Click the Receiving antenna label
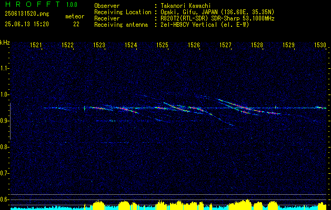The image size is (331, 210). click(x=121, y=25)
